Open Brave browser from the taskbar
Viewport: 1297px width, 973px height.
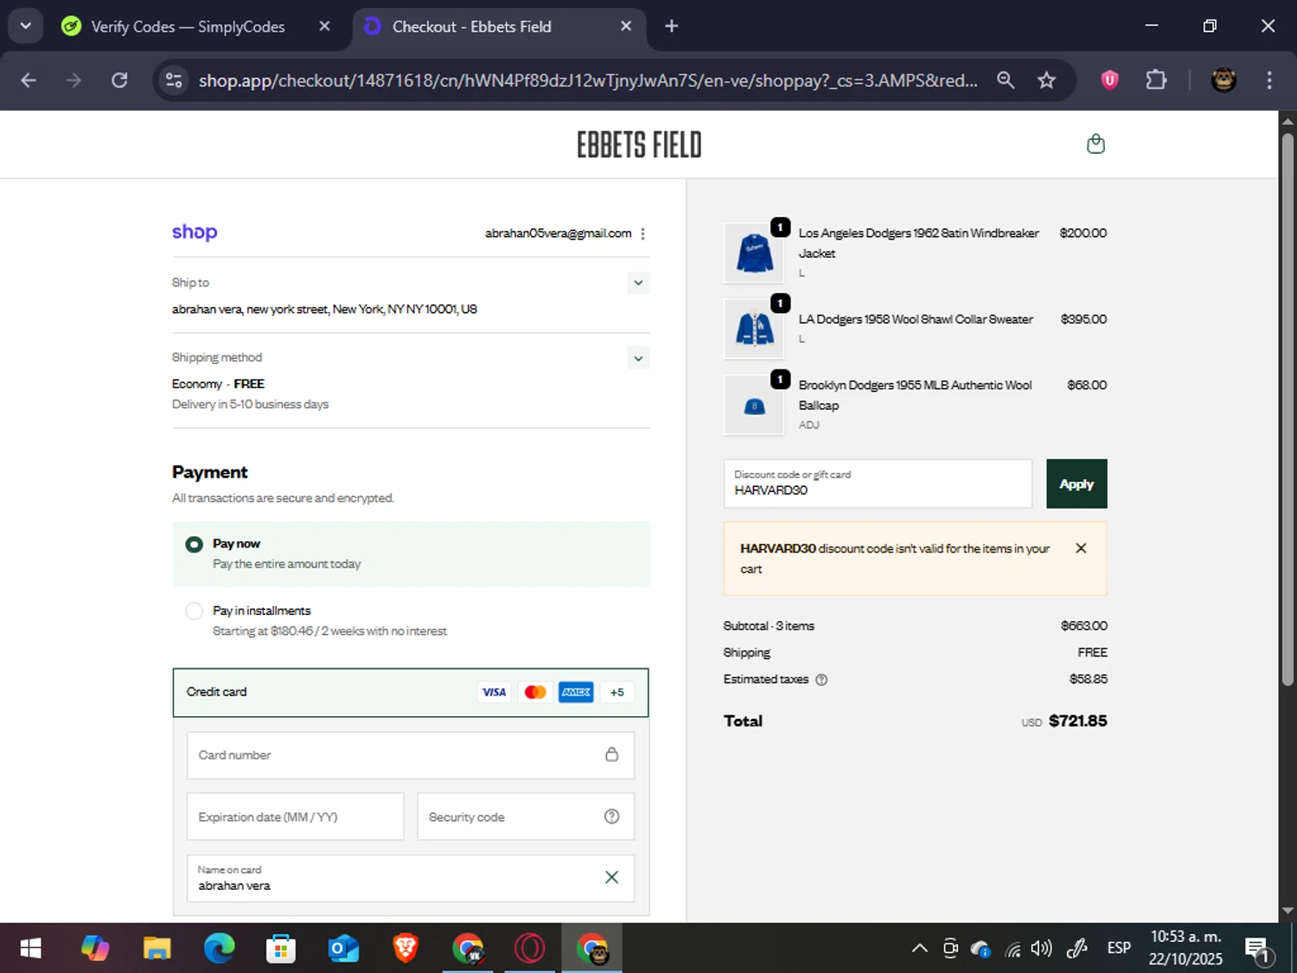click(406, 949)
